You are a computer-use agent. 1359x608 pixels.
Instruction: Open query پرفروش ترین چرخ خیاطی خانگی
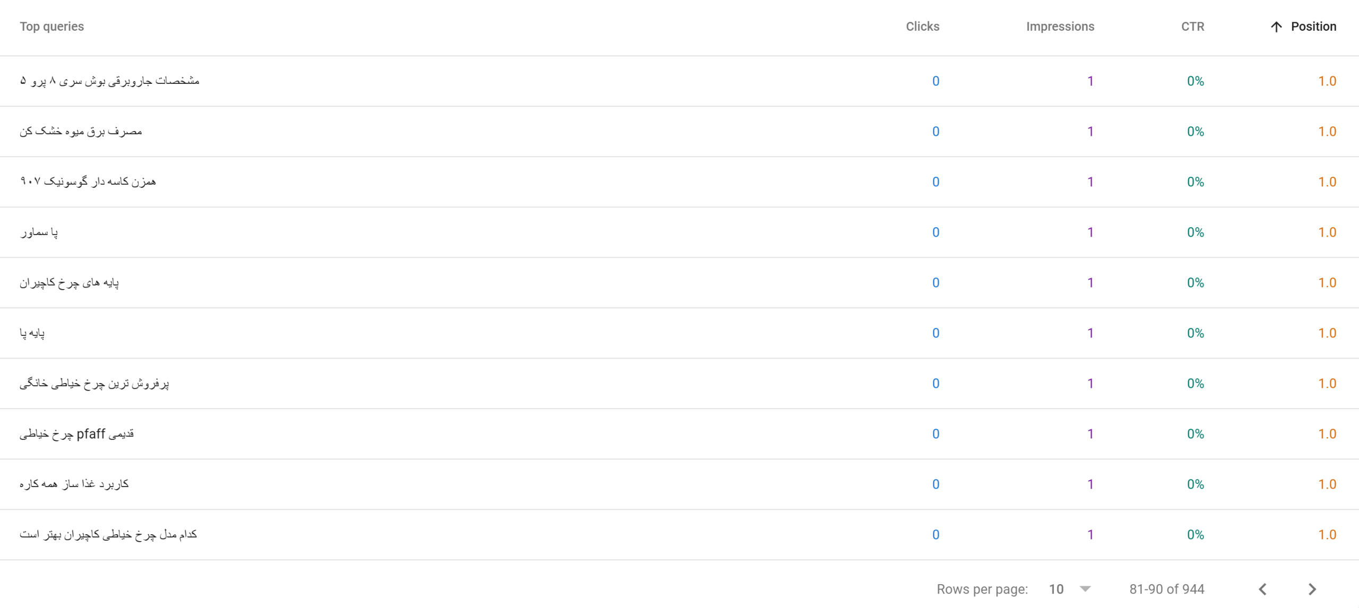click(94, 383)
